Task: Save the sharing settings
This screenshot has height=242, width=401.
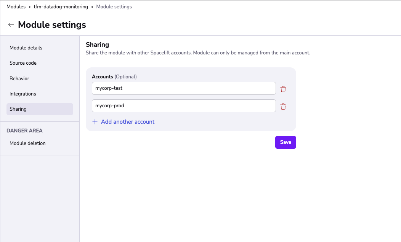Action: tap(286, 142)
